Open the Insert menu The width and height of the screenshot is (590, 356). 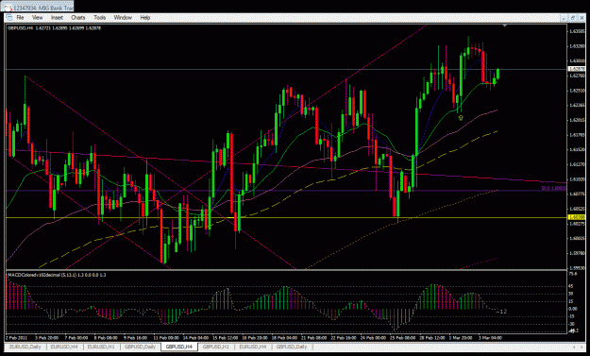57,18
